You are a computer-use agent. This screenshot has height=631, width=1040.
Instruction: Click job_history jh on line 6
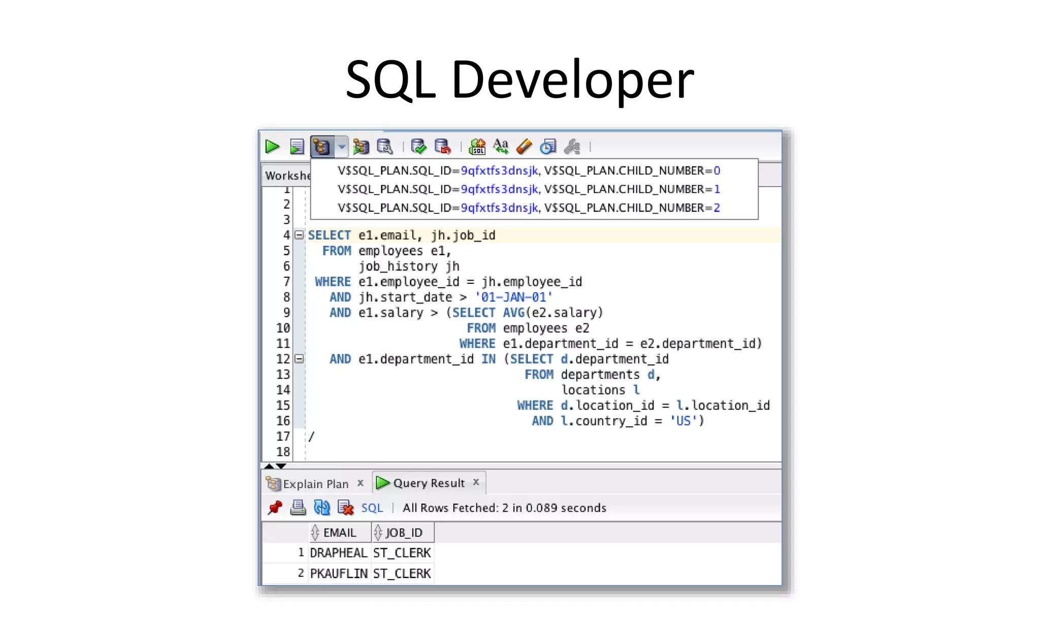pyautogui.click(x=409, y=267)
